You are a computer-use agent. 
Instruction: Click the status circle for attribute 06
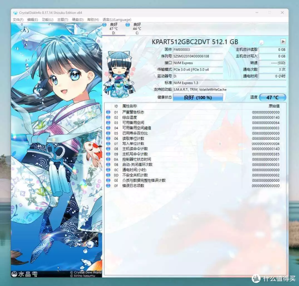(108, 138)
